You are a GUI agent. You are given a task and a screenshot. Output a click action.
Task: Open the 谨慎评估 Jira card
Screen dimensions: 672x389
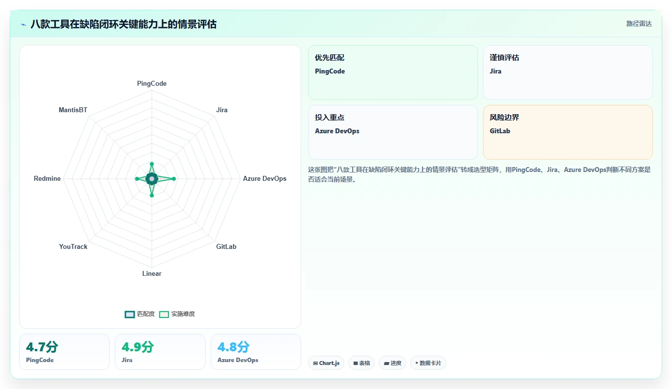(568, 73)
